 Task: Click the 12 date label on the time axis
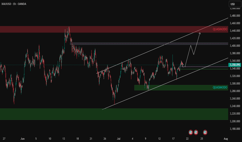tap(159, 139)
